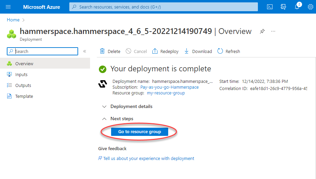Open the Directories and subscriptions filter icon

pos(283,7)
